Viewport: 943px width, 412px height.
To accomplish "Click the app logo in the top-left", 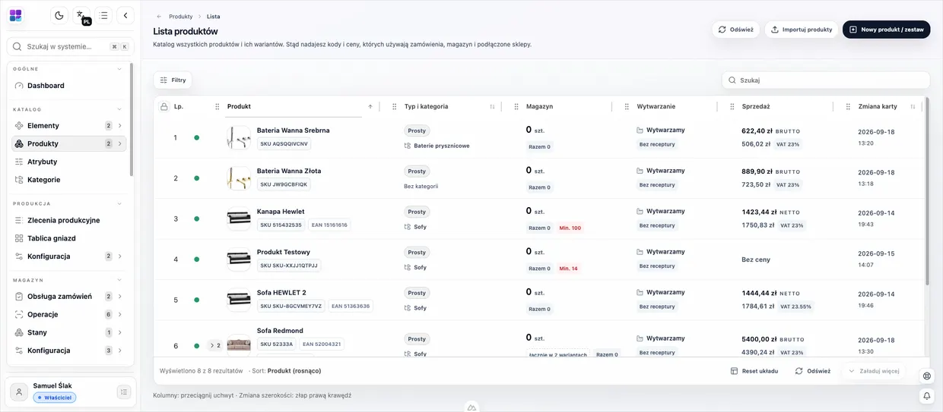I will pos(16,15).
